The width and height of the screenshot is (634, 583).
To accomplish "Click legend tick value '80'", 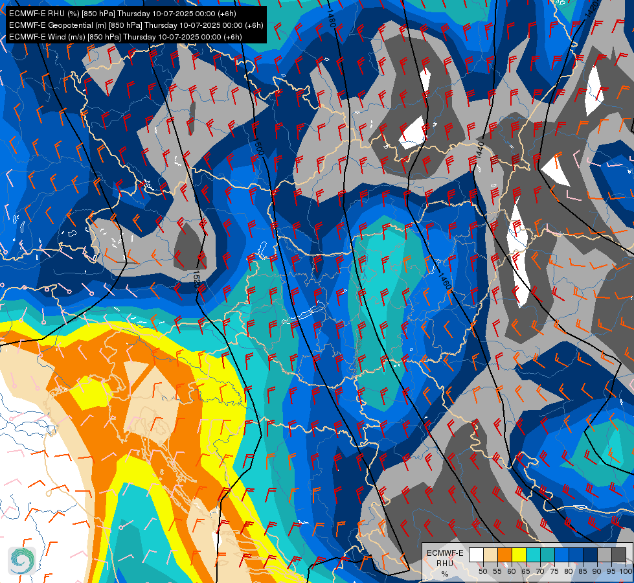I will (569, 571).
